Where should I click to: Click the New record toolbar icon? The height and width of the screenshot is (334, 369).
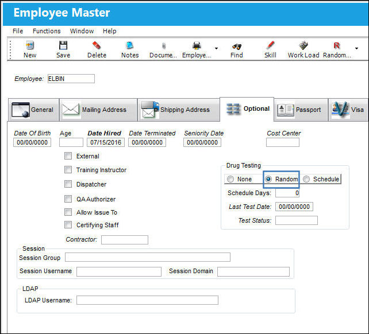(30, 45)
